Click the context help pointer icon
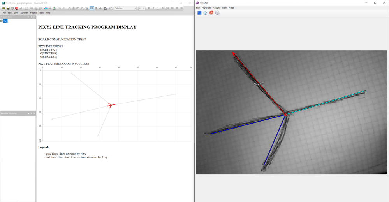389x202 pixels. click(x=110, y=8)
